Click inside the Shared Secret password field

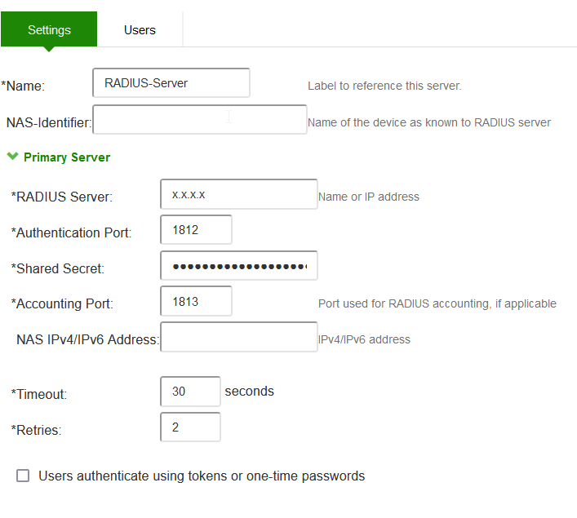point(238,266)
